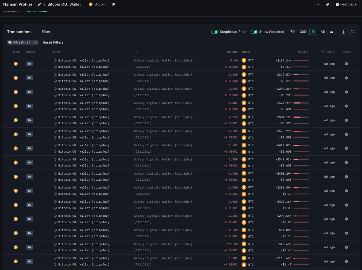Sort by the Time column
Viewport: 362px width, 270px height.
point(328,52)
